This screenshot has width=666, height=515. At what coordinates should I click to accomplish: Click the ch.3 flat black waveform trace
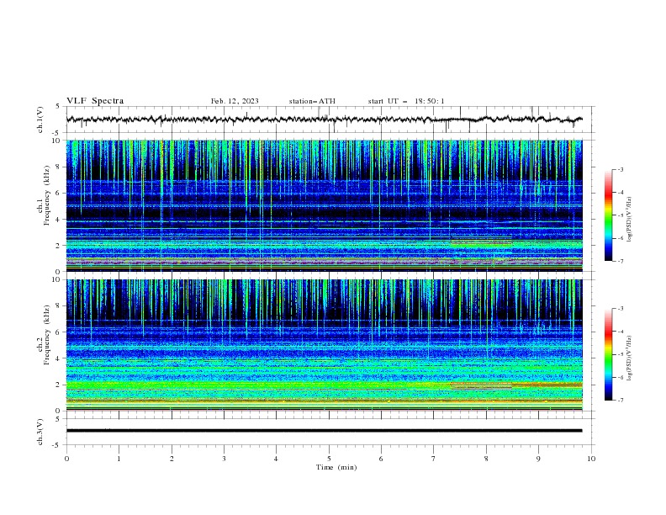324,431
